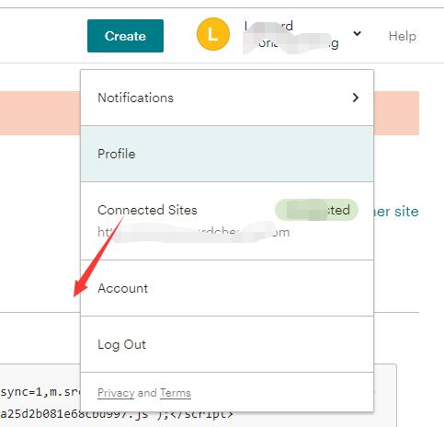Select Profile from the menu
This screenshot has width=444, height=427.
pos(227,154)
